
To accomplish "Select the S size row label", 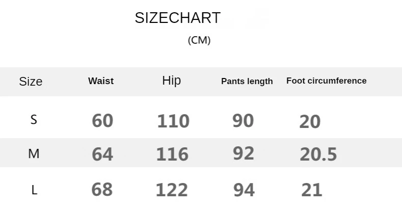I will click(x=34, y=120).
